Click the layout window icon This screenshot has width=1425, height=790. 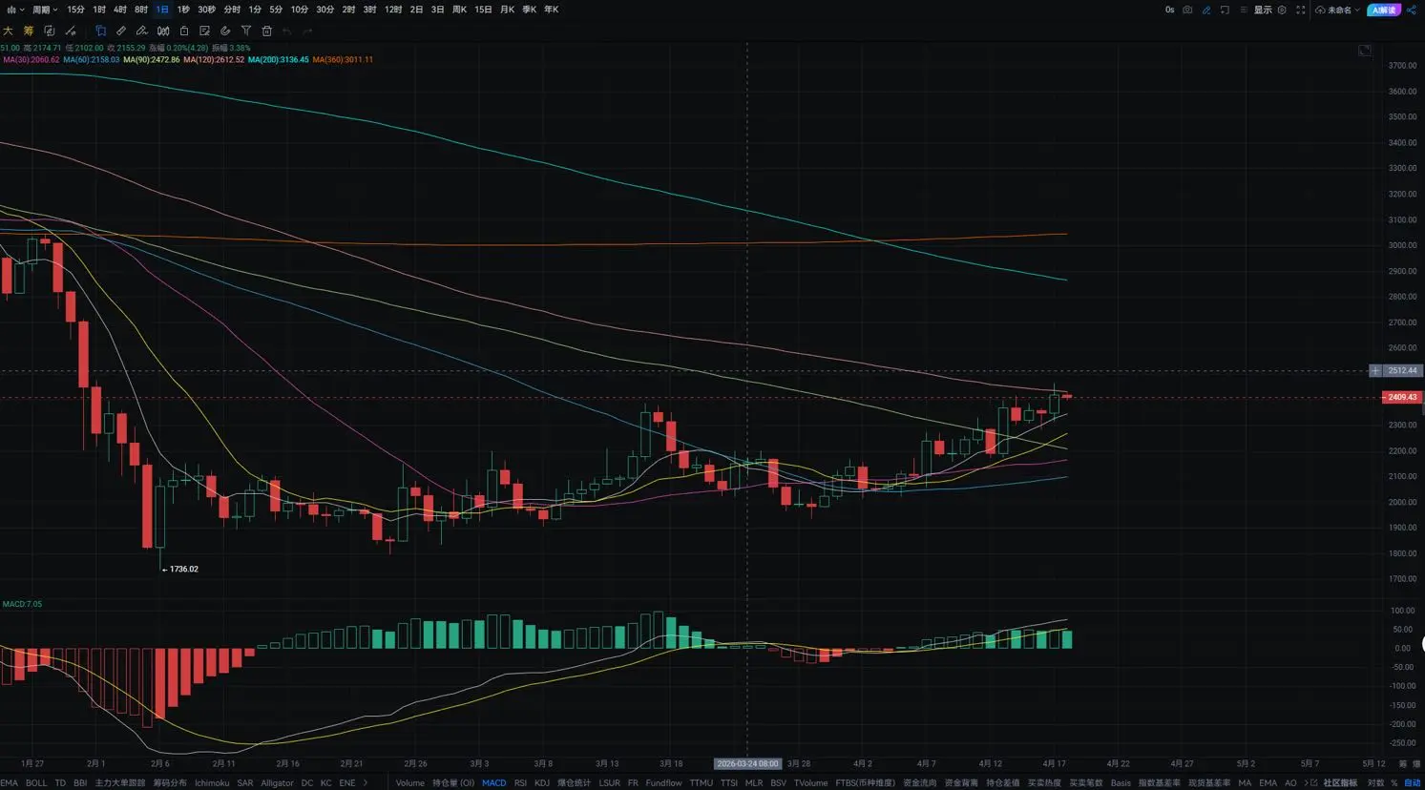pyautogui.click(x=1225, y=10)
